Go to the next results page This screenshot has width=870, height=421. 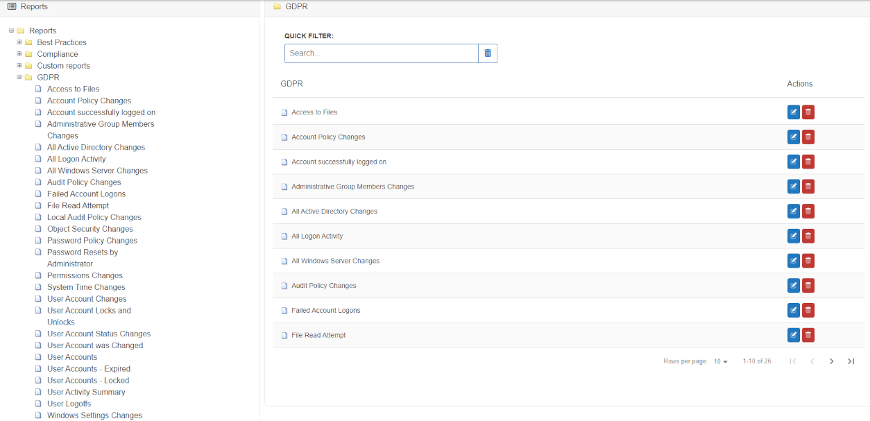[832, 361]
